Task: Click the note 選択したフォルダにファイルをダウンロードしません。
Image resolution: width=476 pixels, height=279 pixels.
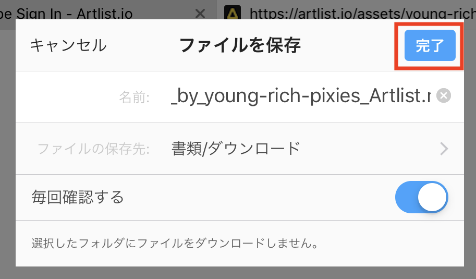Action: pos(175,243)
